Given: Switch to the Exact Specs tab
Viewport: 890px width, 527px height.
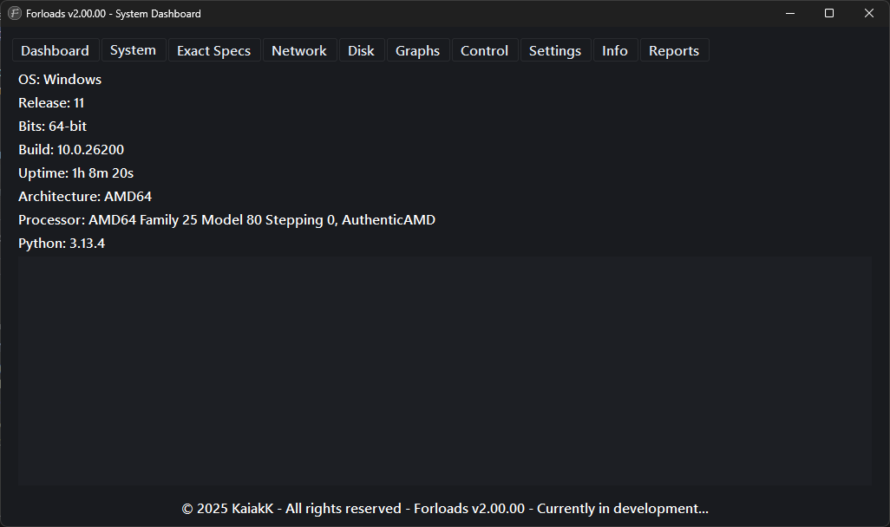Looking at the screenshot, I should point(213,50).
